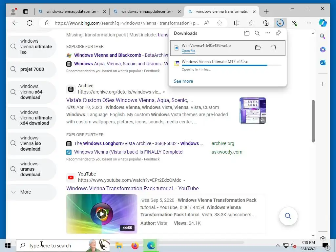Add this page to favorites star
This screenshot has height=252, width=336.
tap(220, 23)
